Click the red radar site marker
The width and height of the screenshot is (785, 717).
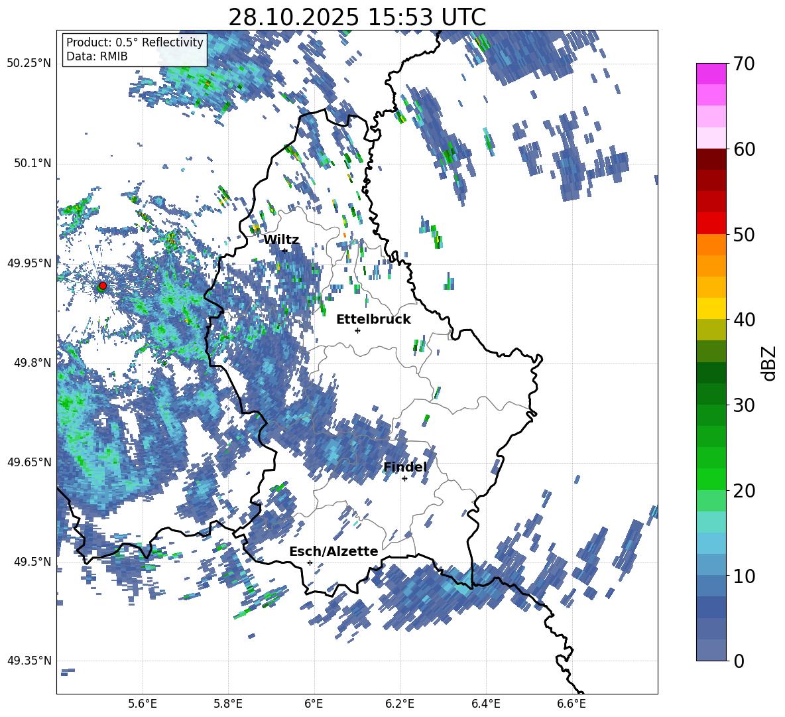pos(103,286)
